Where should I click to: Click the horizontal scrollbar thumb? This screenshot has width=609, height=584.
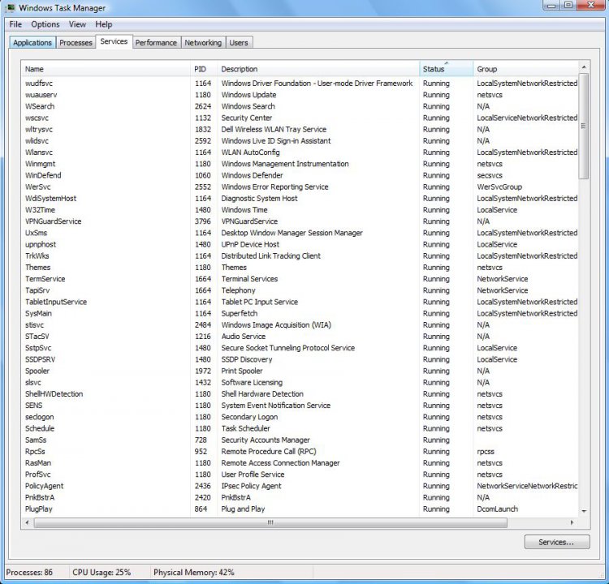(270, 522)
